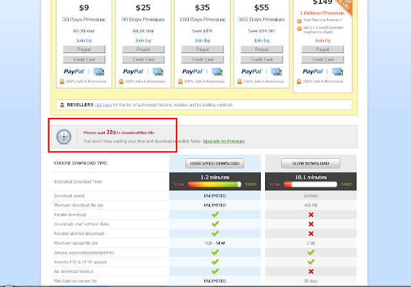
Task: Click green check for Downloads start without delay
Action: coord(215,224)
